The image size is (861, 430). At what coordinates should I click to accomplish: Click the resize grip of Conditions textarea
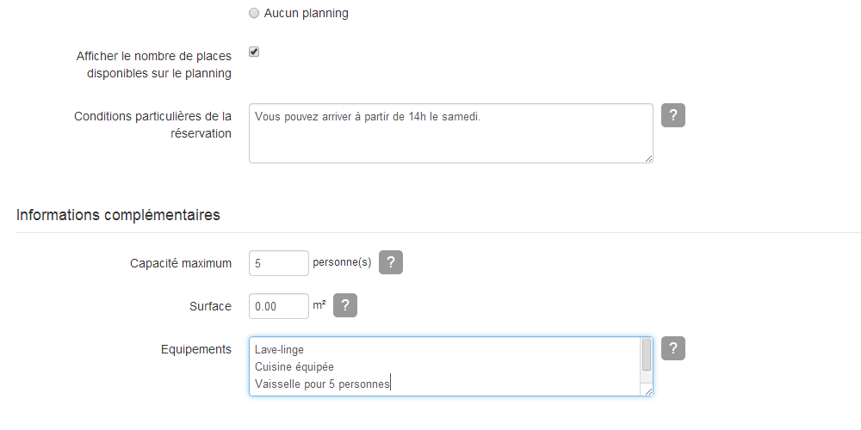click(648, 158)
